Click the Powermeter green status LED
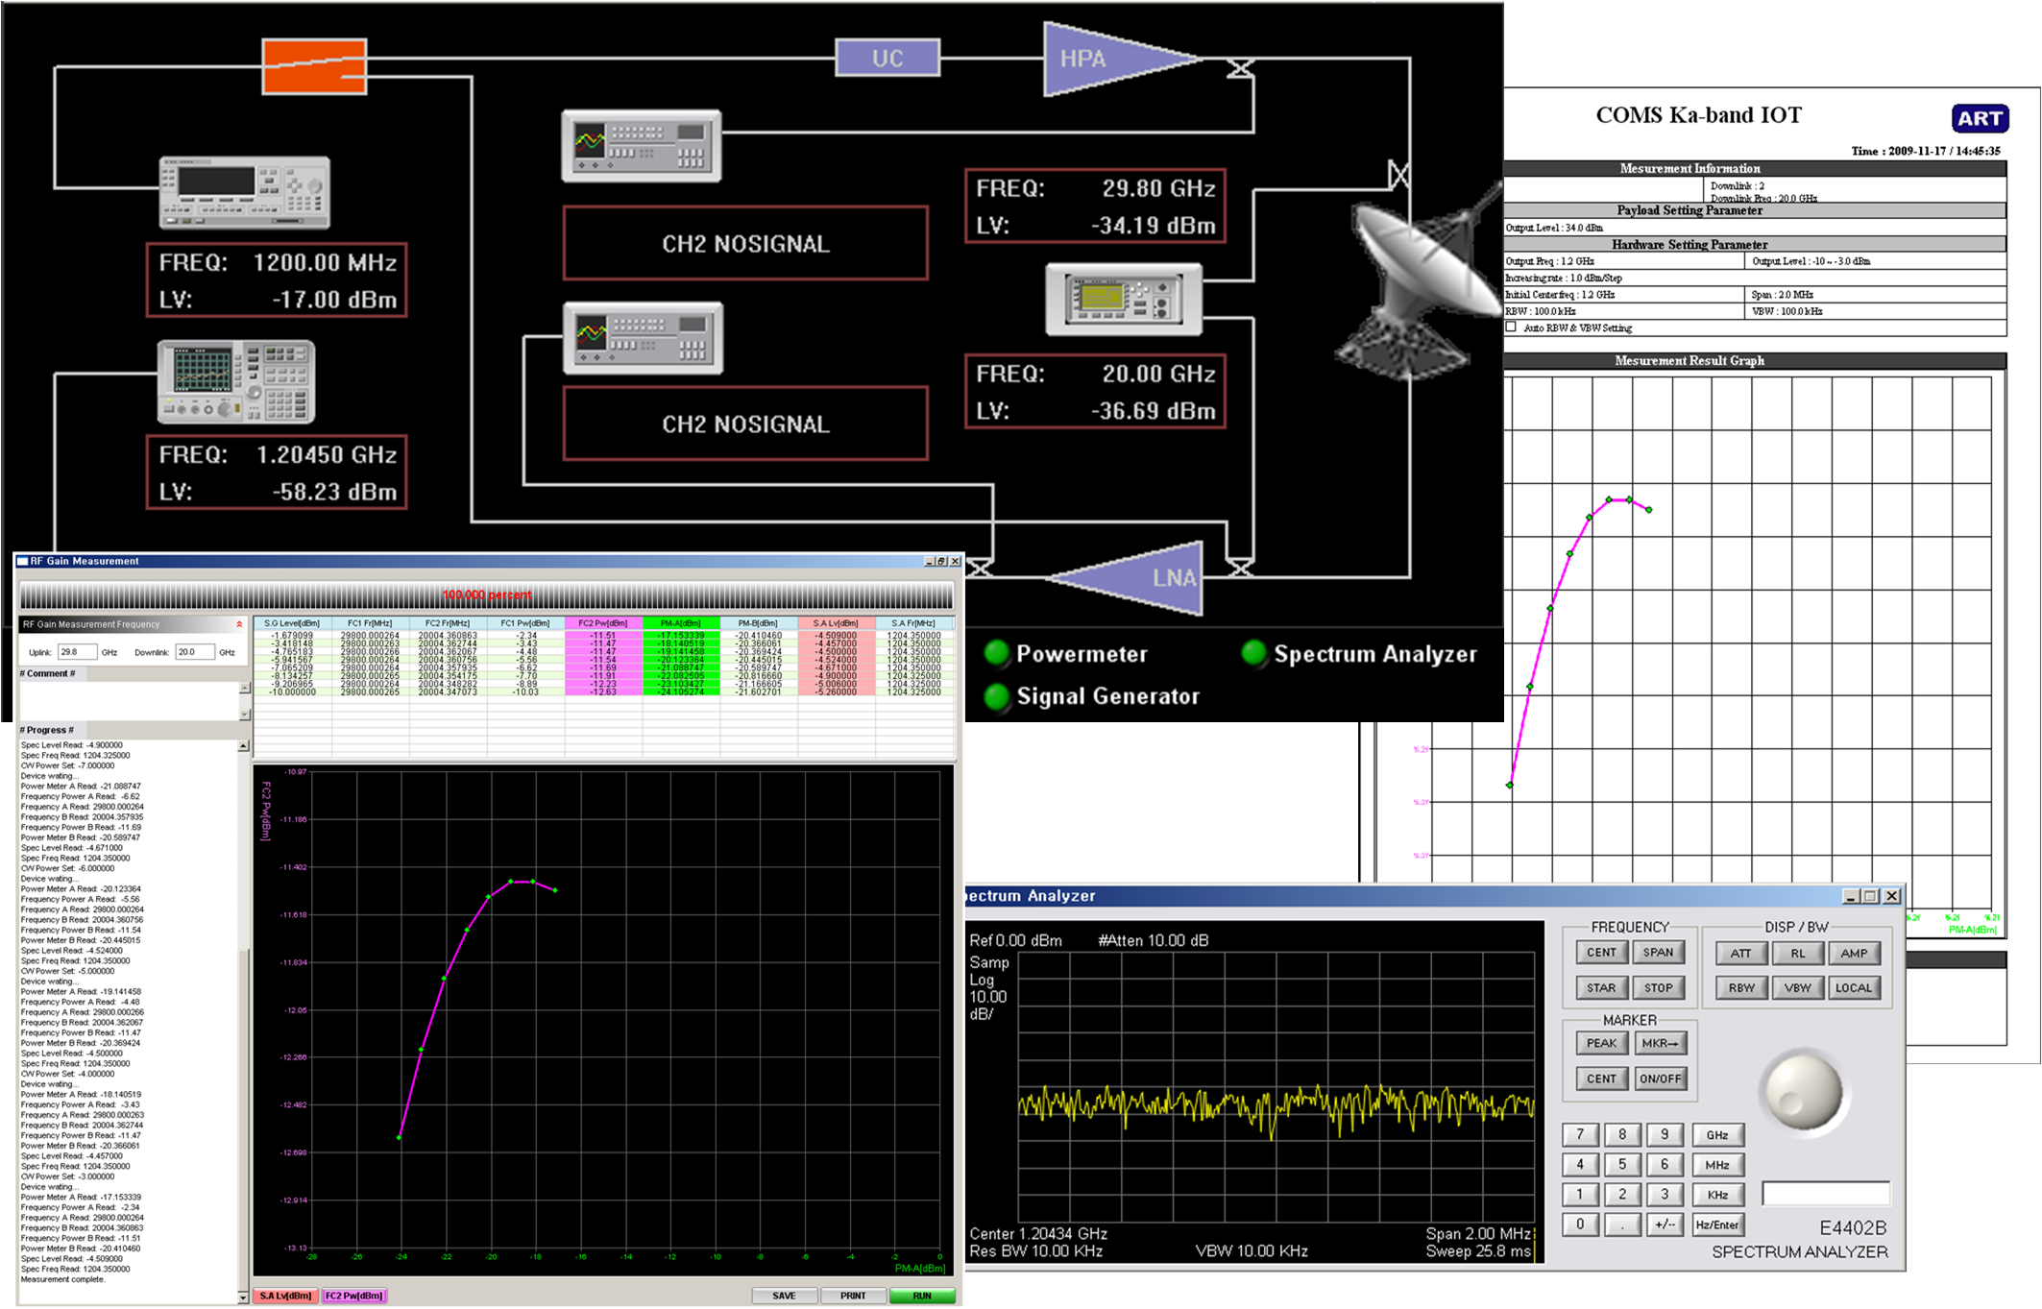 [997, 653]
